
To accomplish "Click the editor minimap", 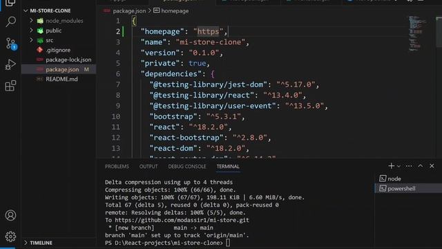I will 417,34.
